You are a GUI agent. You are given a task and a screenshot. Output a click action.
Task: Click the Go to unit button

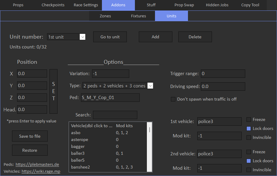tap(110, 37)
